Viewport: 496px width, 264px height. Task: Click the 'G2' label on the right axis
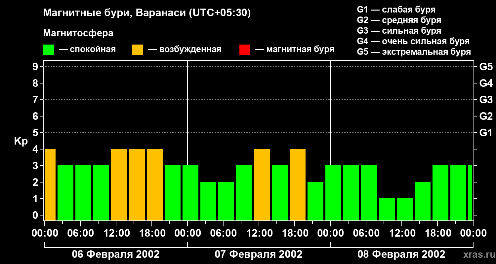[x=486, y=116]
